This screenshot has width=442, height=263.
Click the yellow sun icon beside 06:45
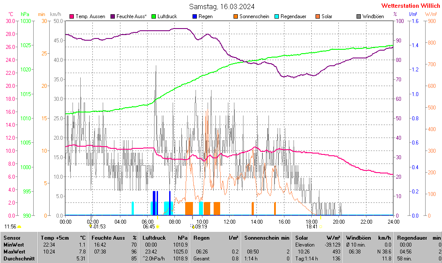click(158, 227)
